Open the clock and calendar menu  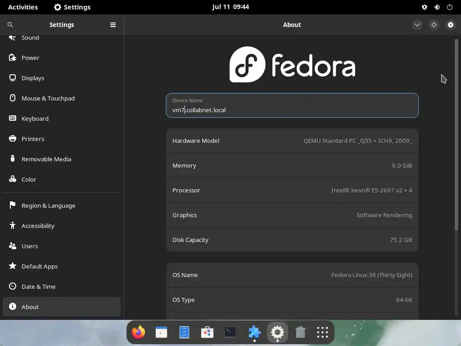(x=230, y=7)
